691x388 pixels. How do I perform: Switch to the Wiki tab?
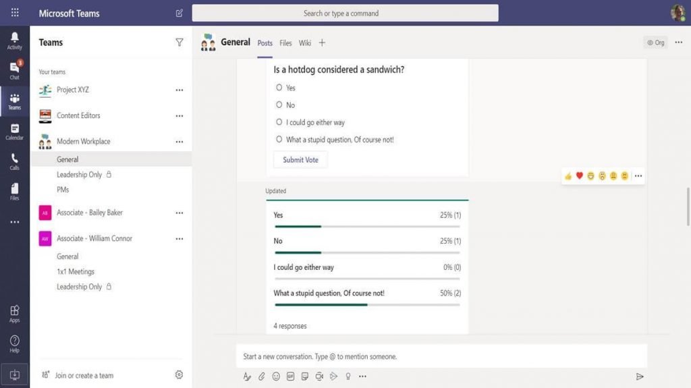coord(305,43)
